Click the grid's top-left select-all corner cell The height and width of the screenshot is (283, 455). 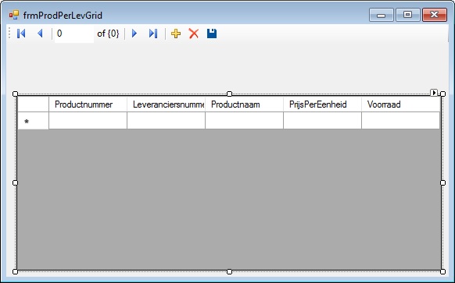(x=33, y=104)
